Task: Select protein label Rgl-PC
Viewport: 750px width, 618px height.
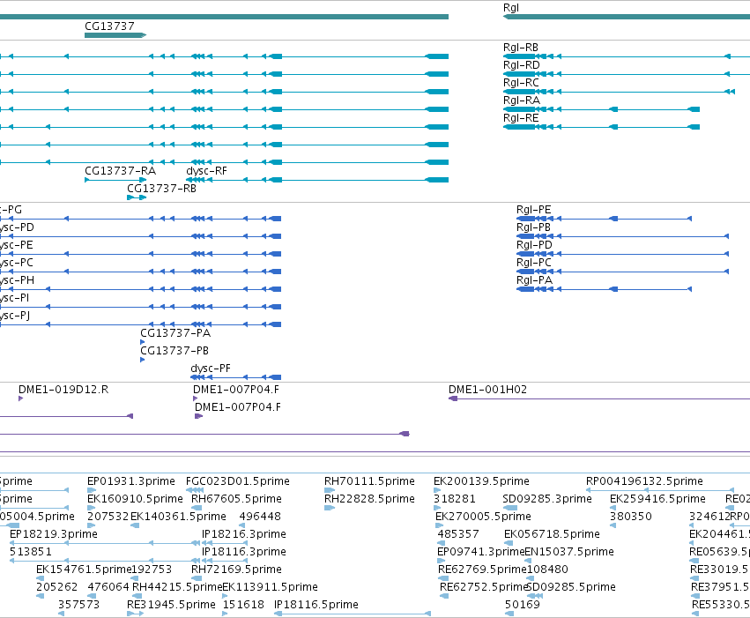Action: coord(534,263)
